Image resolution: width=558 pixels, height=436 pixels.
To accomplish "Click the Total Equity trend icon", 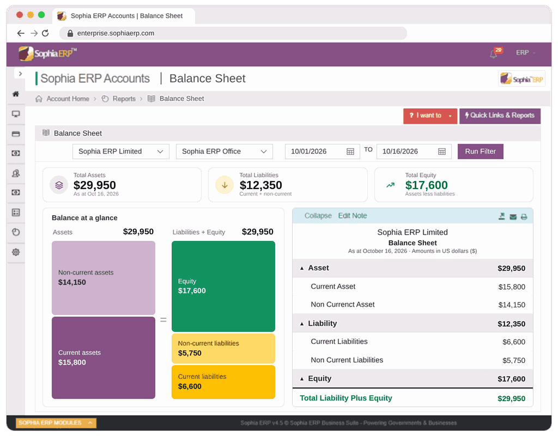I will (390, 185).
